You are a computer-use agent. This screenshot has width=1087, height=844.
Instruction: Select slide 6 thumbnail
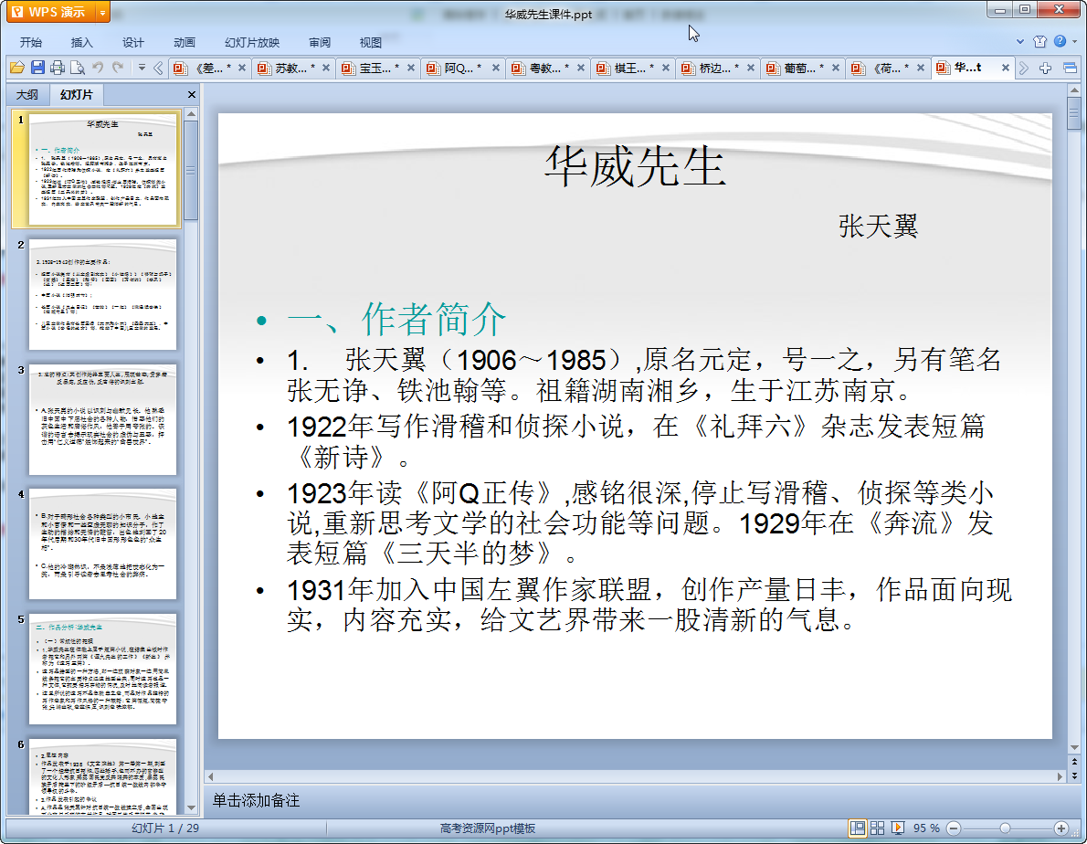click(x=102, y=776)
